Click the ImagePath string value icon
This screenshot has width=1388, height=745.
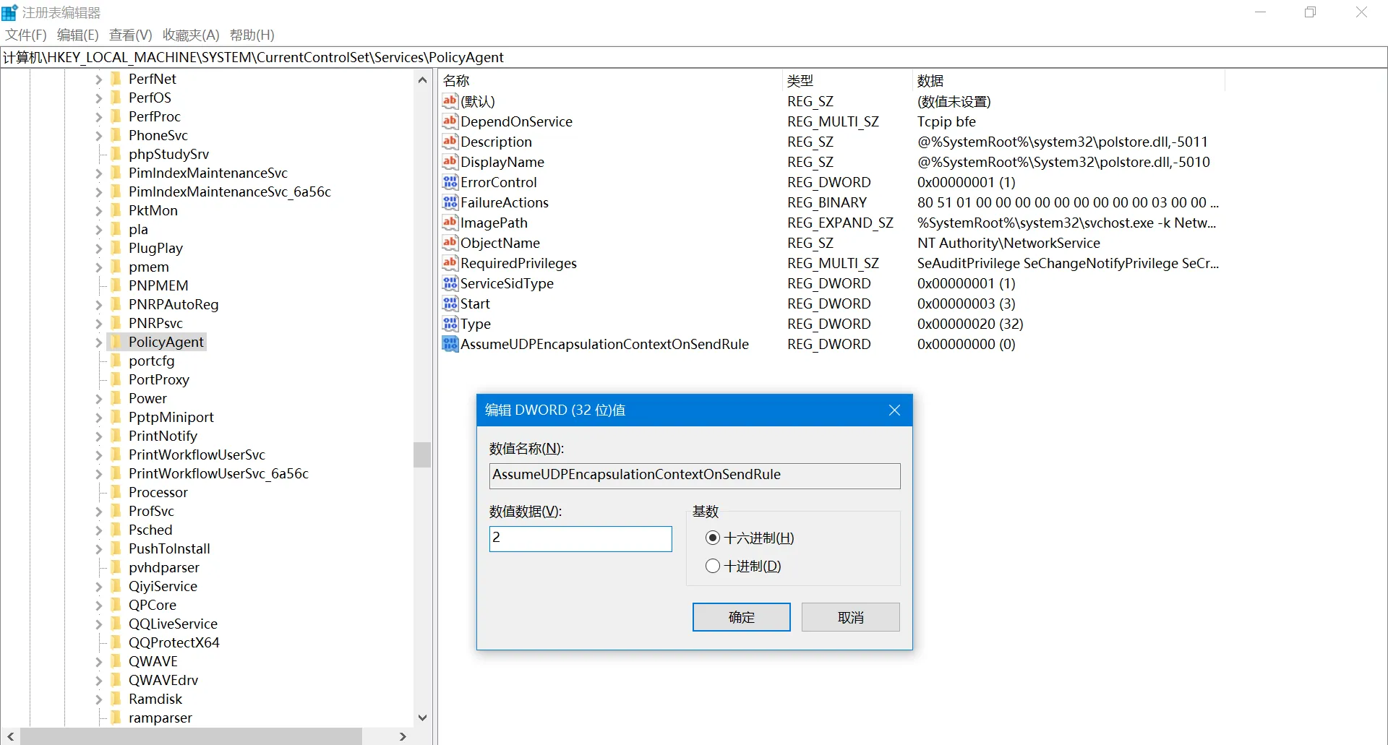450,223
